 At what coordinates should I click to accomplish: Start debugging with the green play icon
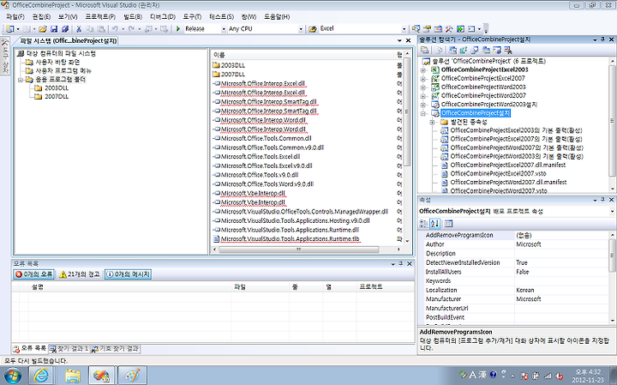point(178,29)
